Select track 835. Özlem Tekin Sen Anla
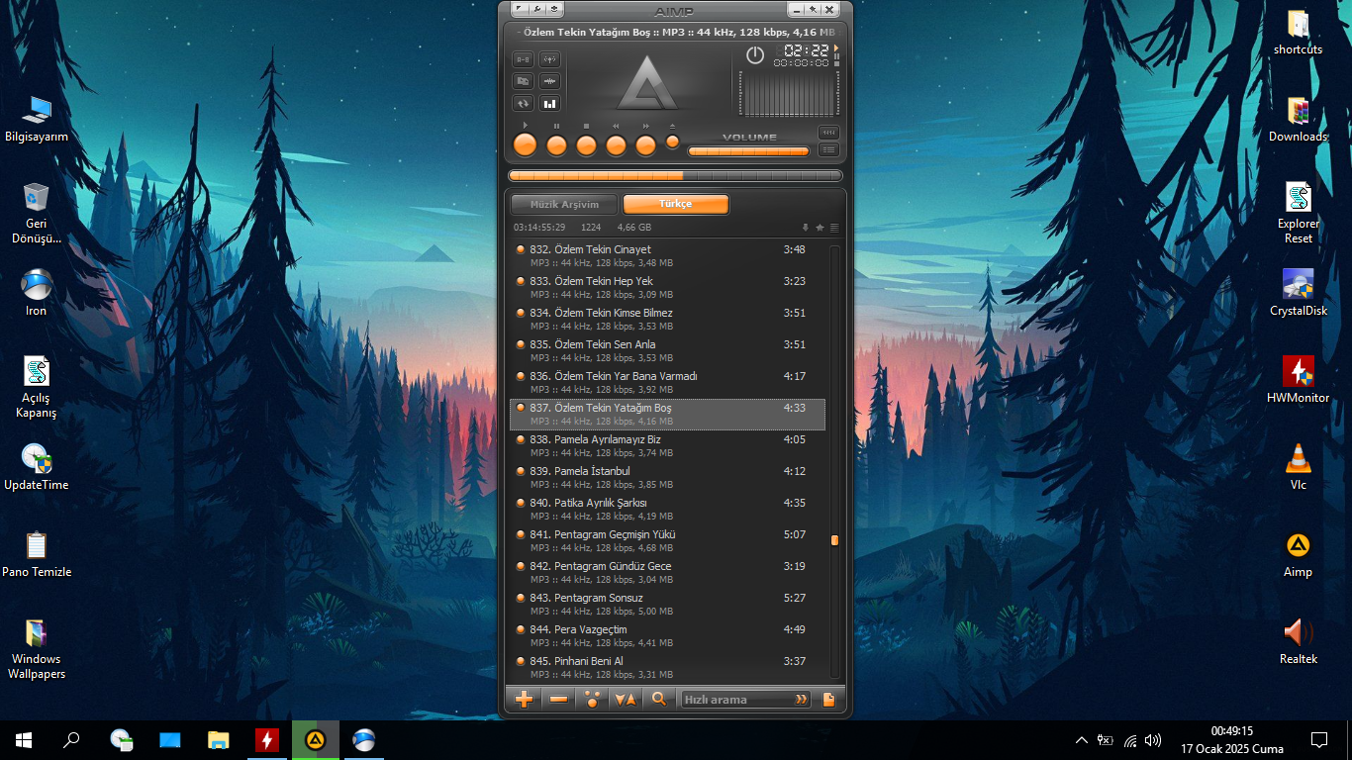This screenshot has height=760, width=1352. point(667,351)
